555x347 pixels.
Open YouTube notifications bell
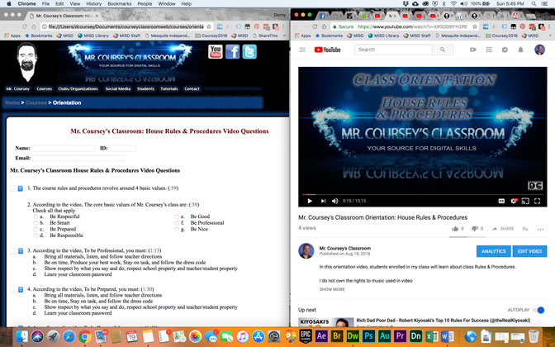point(520,50)
